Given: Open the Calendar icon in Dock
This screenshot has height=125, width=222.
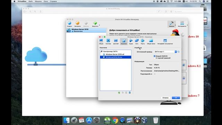Looking at the screenshot, I should point(82,120).
